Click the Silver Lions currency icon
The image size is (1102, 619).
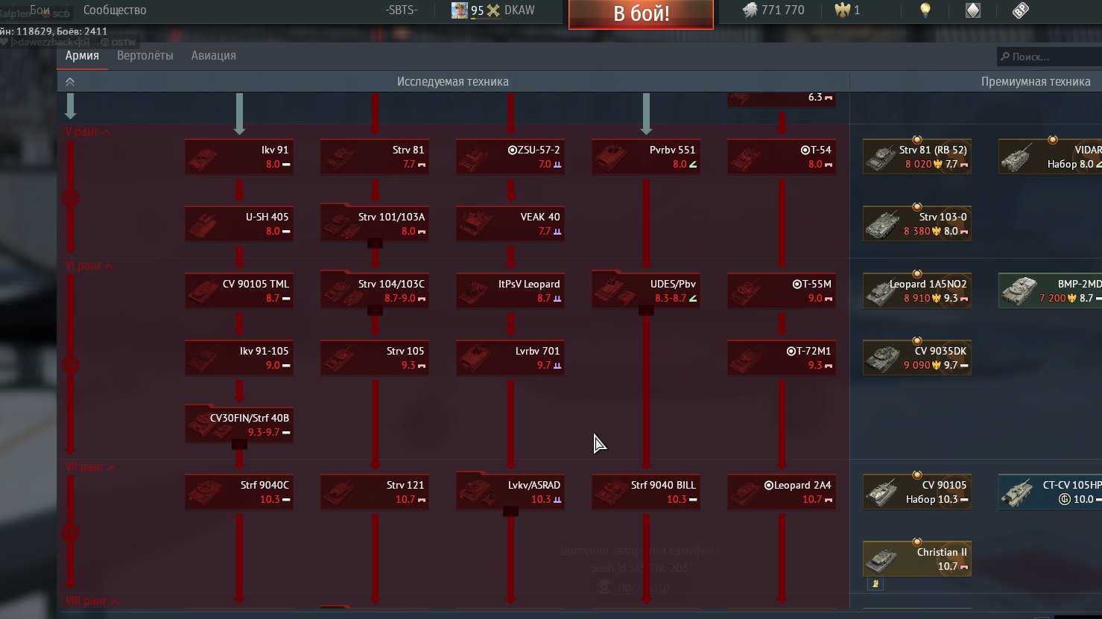point(750,10)
